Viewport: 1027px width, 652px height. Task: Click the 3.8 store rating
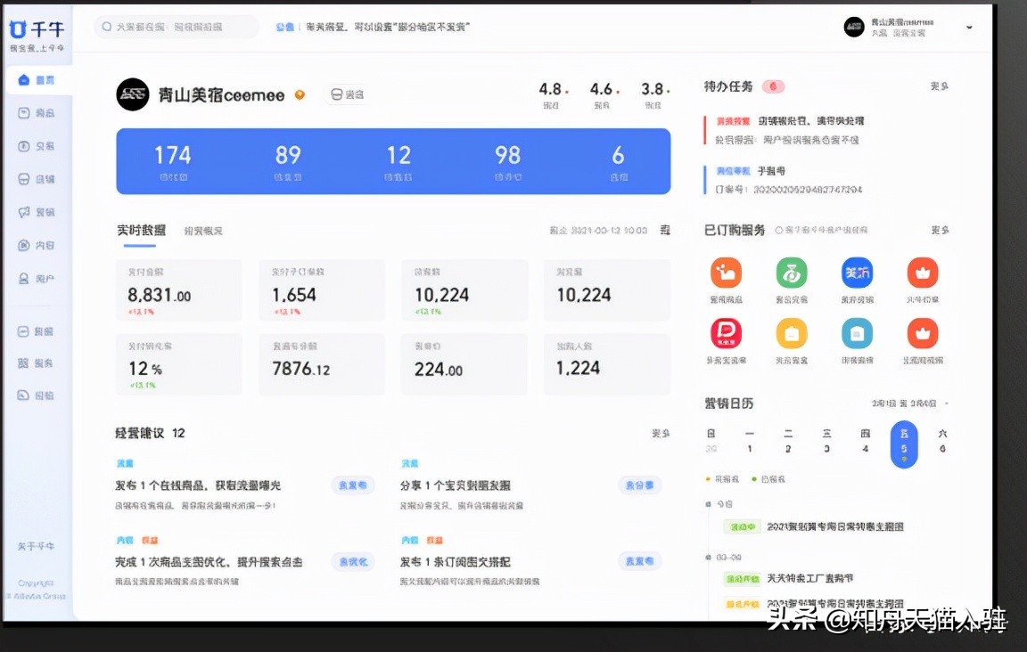pyautogui.click(x=653, y=89)
